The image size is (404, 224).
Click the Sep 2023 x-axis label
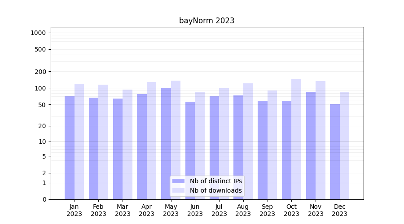[267, 210]
